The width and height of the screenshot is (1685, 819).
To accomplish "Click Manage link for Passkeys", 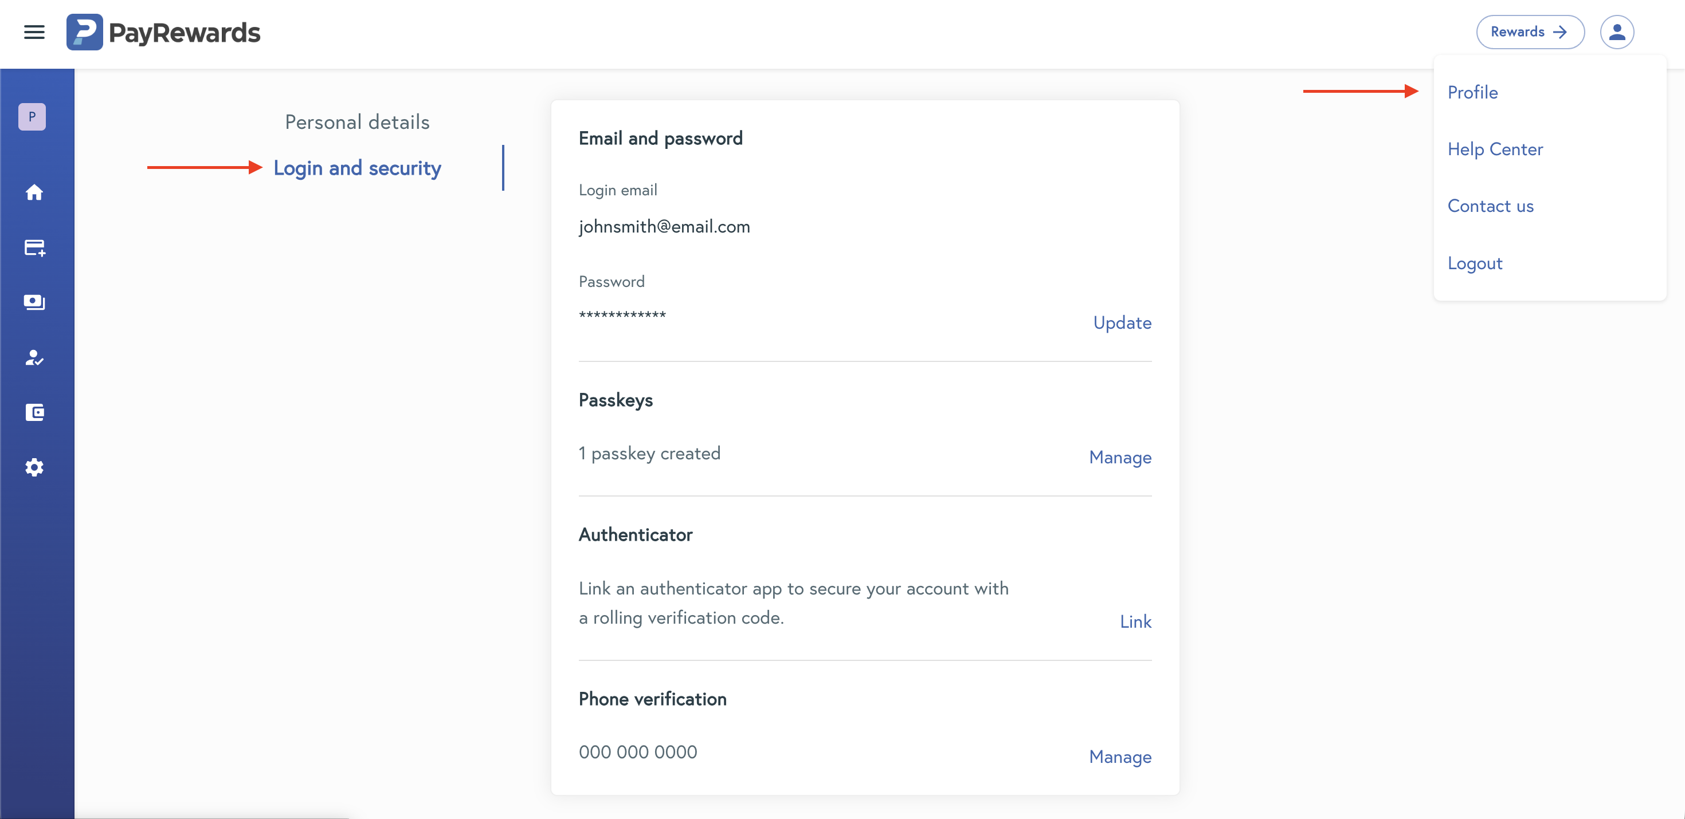I will point(1120,457).
